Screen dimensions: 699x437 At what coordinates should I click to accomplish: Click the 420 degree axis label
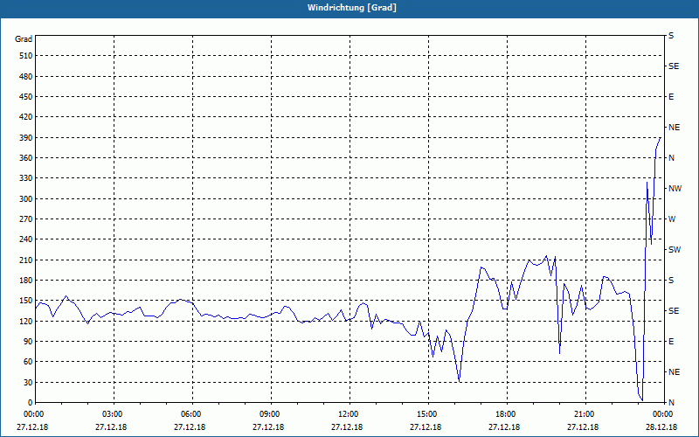pos(25,117)
